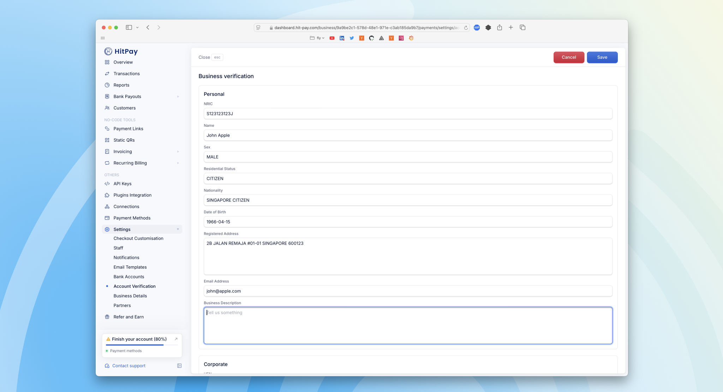The height and width of the screenshot is (392, 723).
Task: Open the LinkedIn bookmark
Action: point(342,38)
